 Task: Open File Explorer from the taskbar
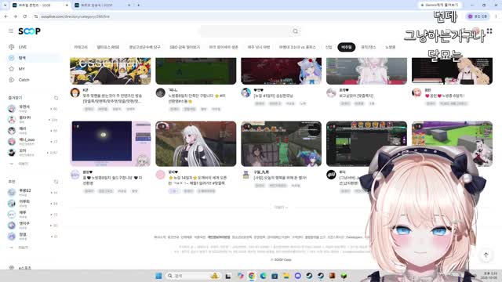[286, 276]
